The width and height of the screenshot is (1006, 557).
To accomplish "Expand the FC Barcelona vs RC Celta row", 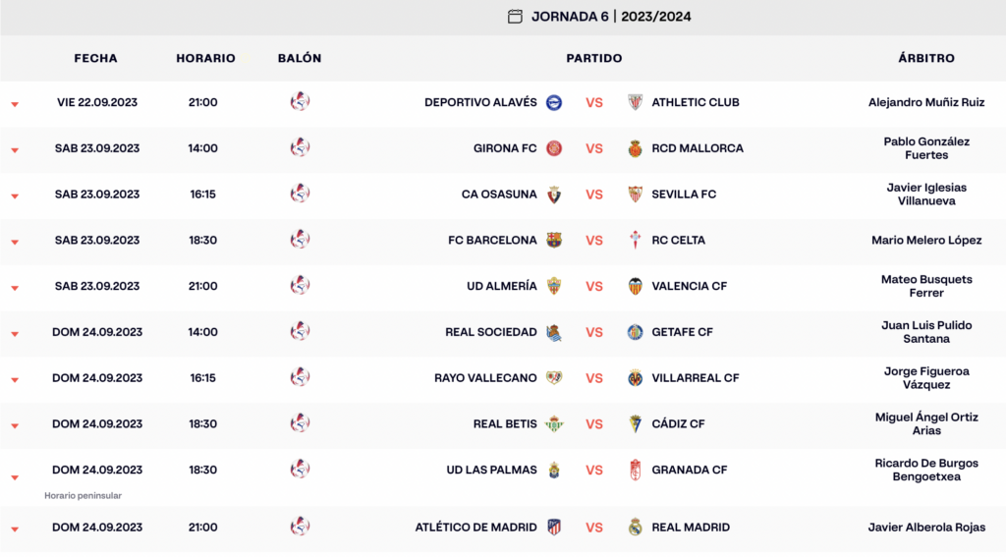I will (x=15, y=242).
